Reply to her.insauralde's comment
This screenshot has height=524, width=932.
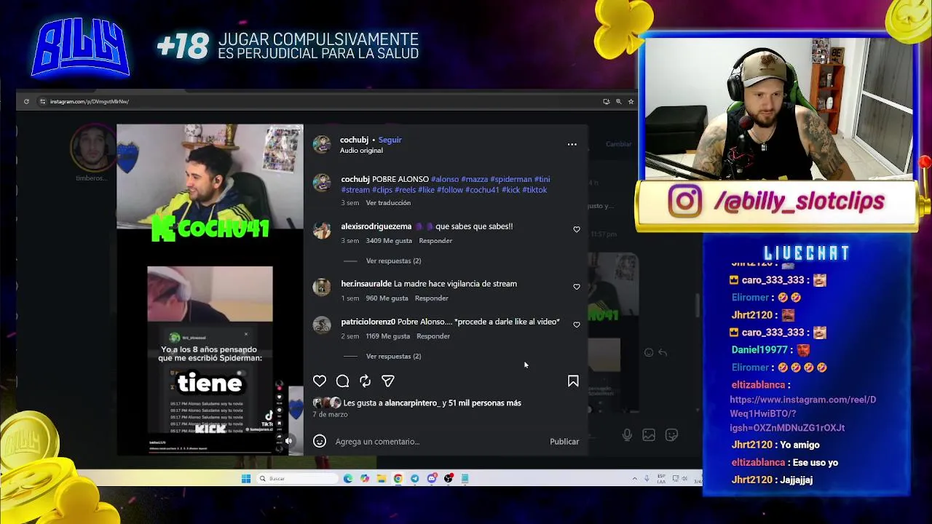pos(431,298)
